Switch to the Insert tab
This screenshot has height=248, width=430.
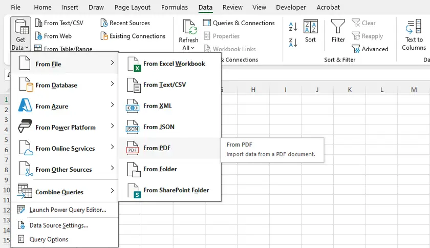(x=70, y=7)
